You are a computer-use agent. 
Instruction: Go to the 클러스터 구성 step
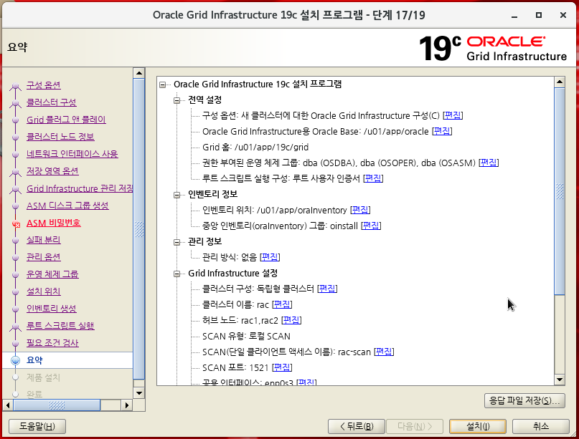(x=52, y=102)
